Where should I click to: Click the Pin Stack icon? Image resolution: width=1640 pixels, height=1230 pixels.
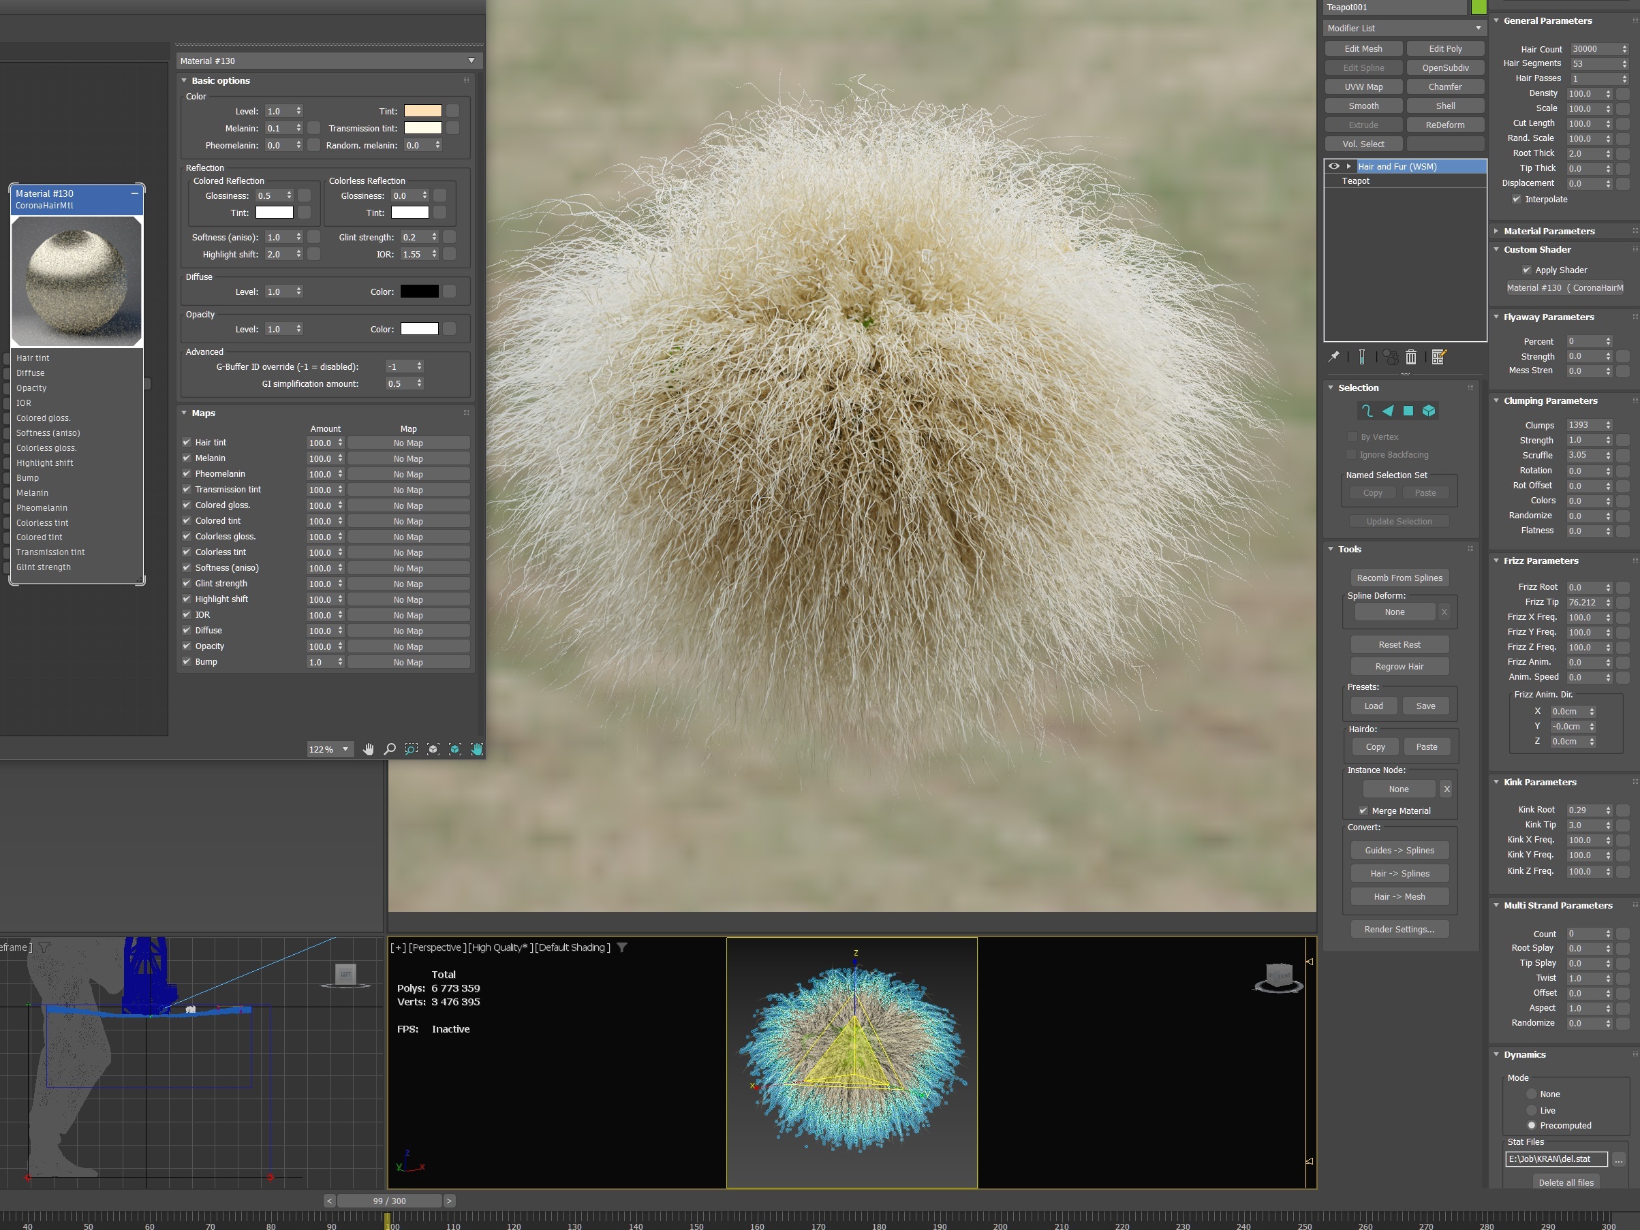click(1333, 357)
